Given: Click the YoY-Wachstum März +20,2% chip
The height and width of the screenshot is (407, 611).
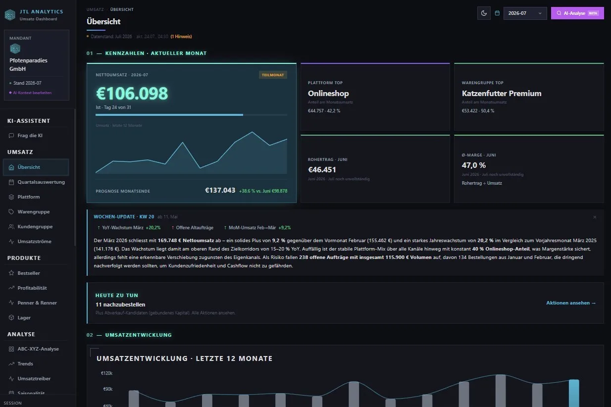Looking at the screenshot, I should [x=129, y=228].
